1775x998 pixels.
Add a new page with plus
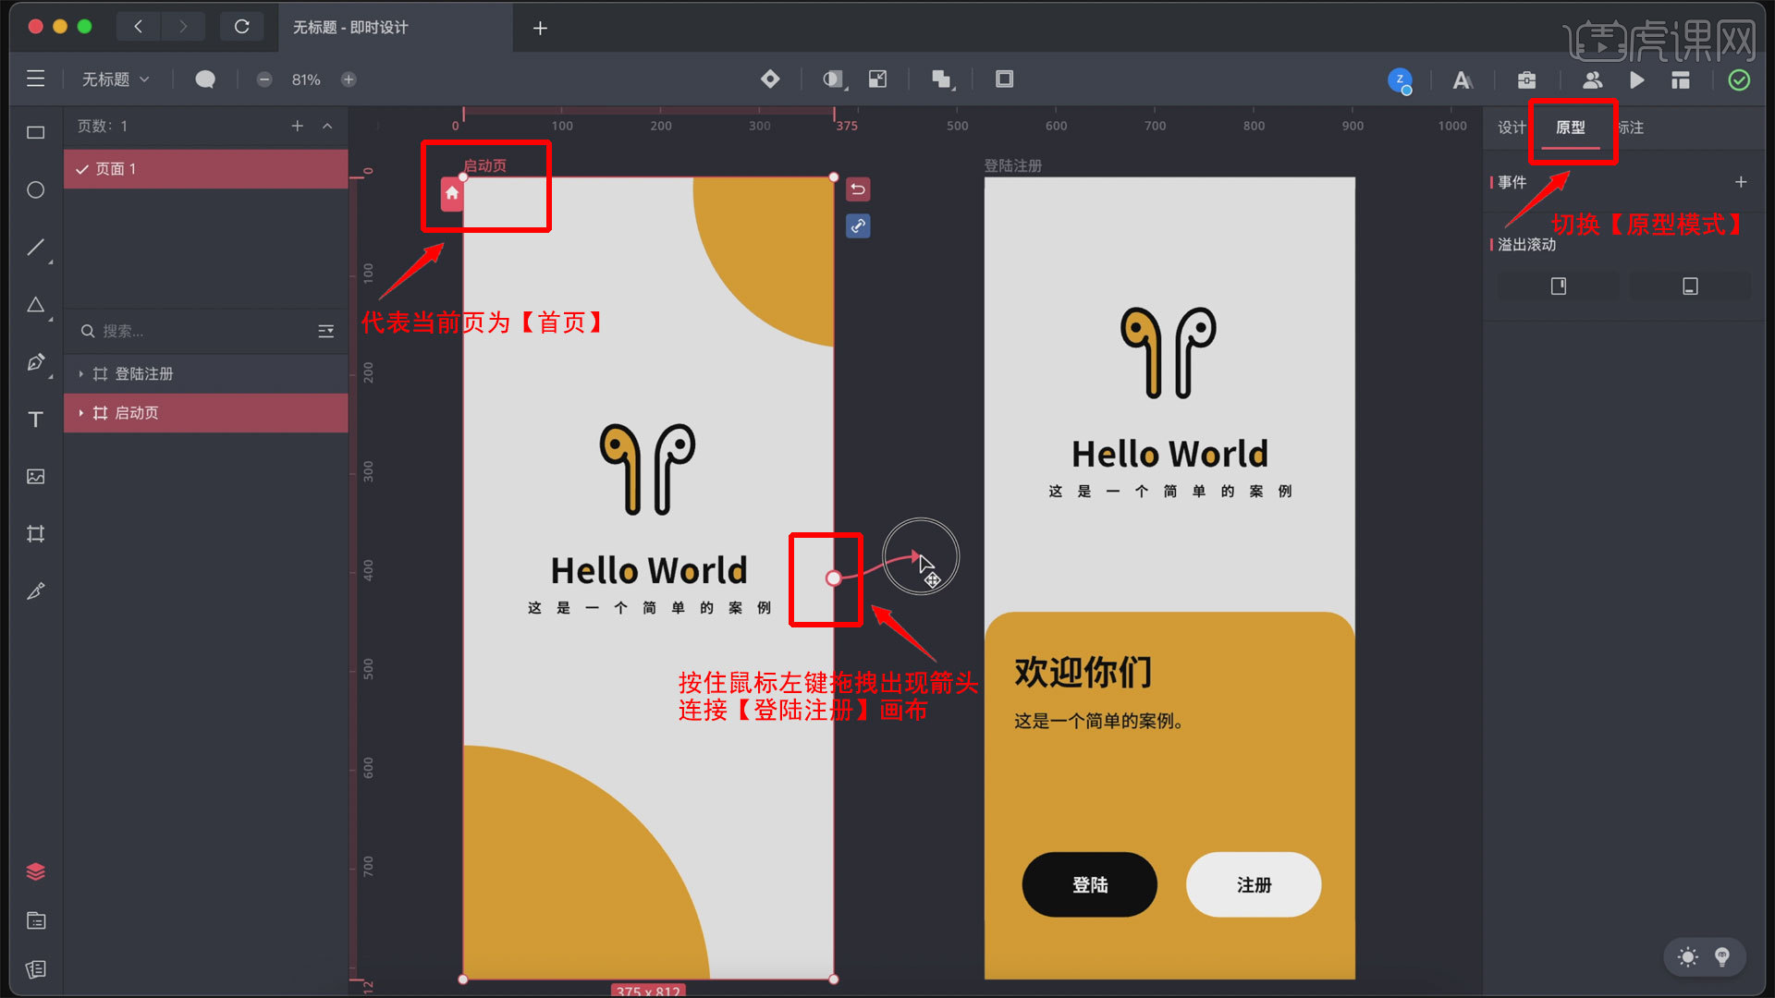tap(298, 127)
